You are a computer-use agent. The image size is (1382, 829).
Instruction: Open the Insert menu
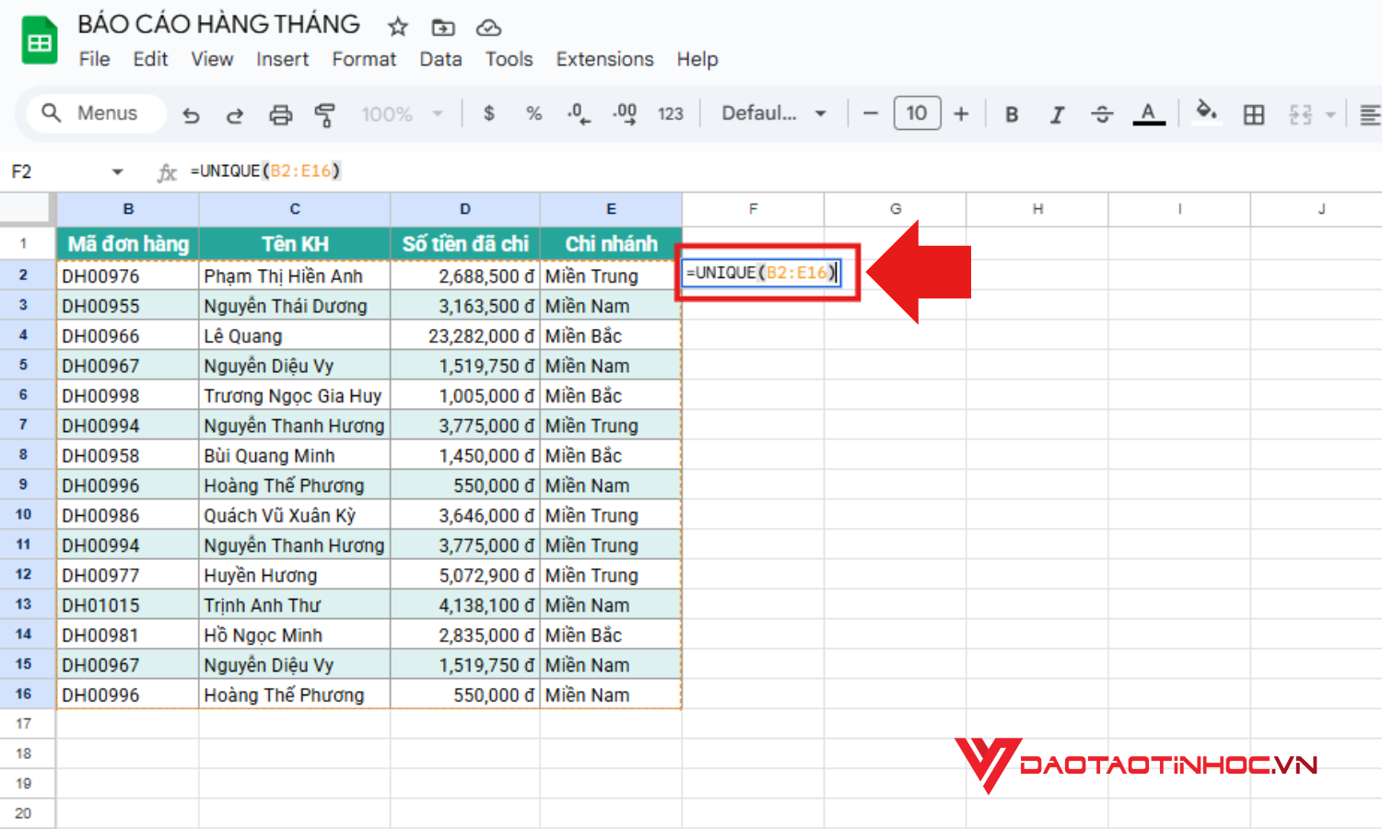282,59
